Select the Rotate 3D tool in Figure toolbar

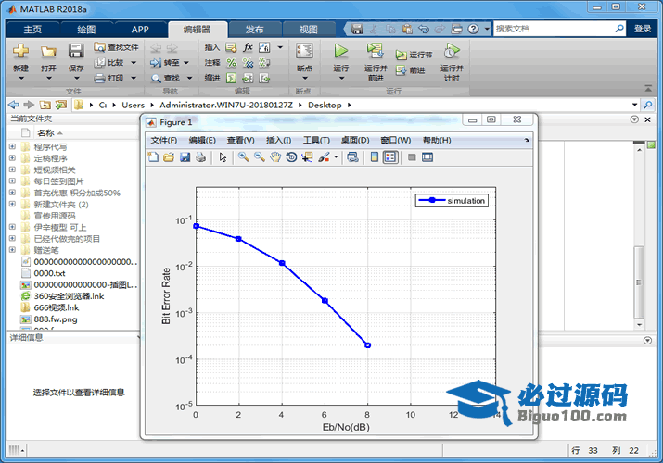[291, 157]
